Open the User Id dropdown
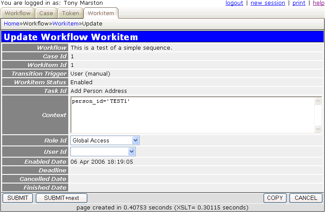This screenshot has width=325, height=212. (x=103, y=152)
